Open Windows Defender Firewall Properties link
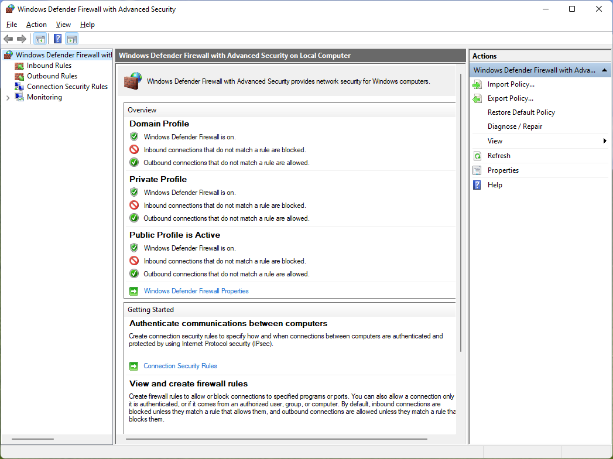Screen dimensions: 613x459 [x=196, y=291]
